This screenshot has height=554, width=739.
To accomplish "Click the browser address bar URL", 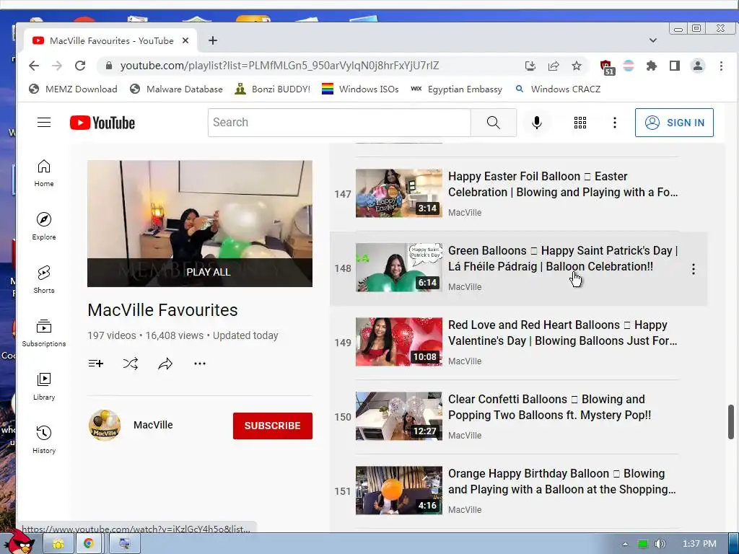I will 279,66.
